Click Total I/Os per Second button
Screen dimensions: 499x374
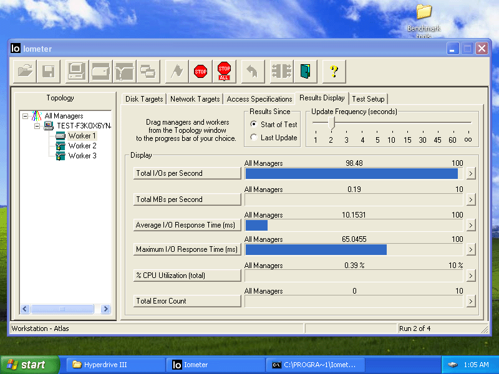[187, 173]
